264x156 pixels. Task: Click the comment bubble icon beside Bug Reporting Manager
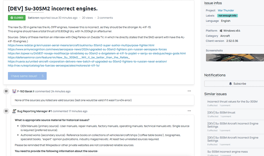coord(6,111)
